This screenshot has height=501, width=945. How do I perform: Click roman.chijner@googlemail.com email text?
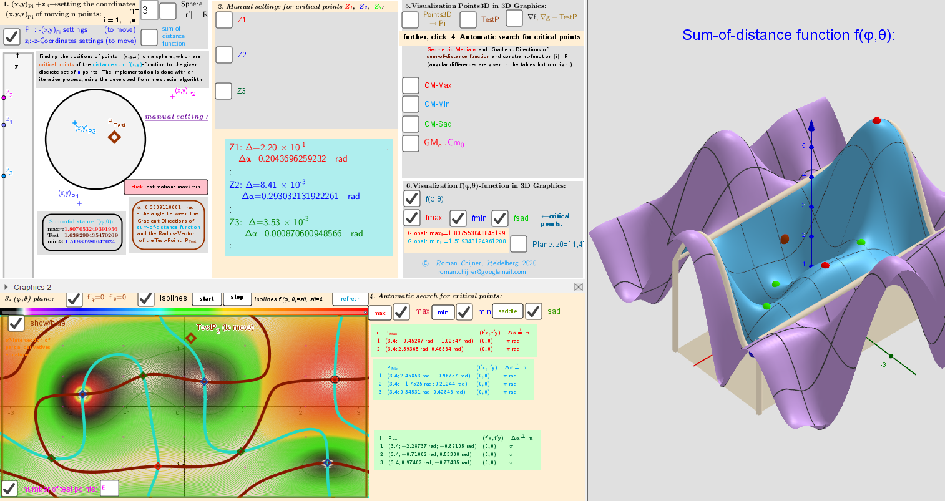coord(482,271)
